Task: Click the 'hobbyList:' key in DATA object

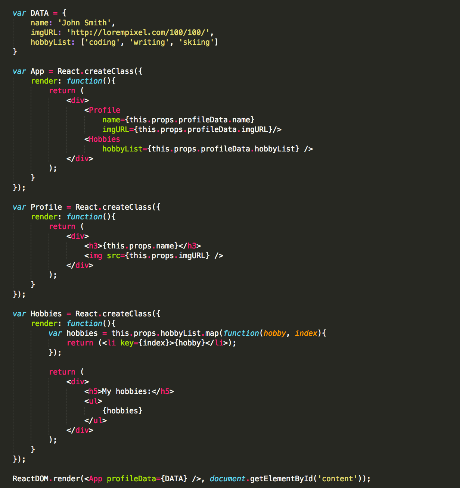Action: point(53,42)
